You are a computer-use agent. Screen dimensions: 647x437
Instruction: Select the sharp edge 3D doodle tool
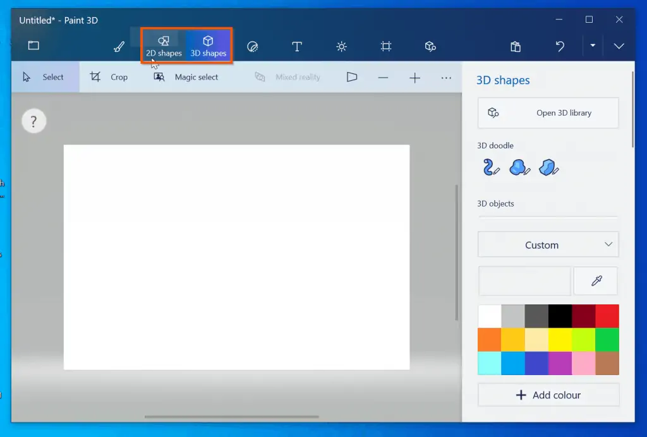(x=548, y=167)
